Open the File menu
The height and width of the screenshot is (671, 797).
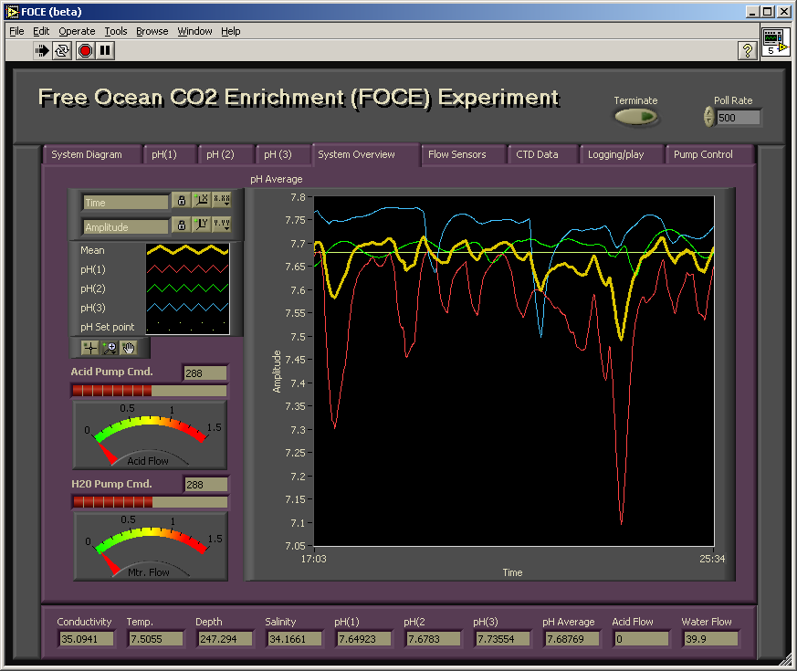coord(16,32)
